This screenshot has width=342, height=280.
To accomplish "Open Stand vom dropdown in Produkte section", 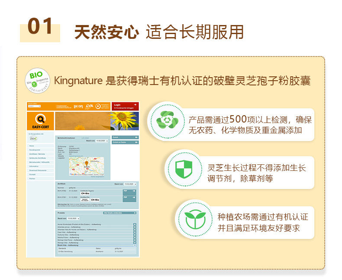I will (73, 218).
